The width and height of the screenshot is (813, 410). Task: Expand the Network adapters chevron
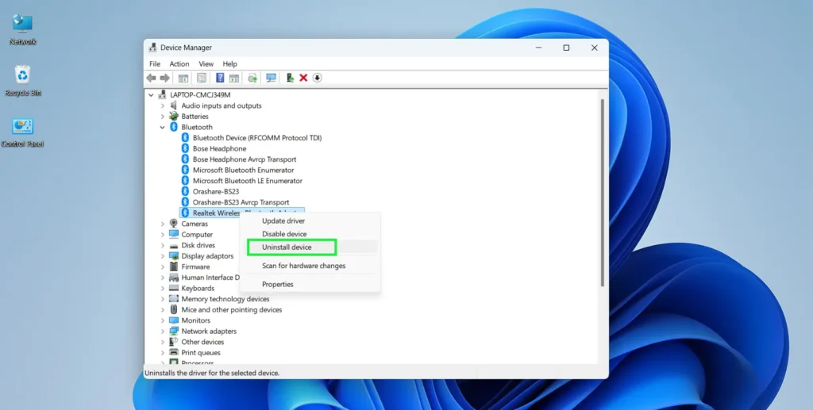[x=162, y=331]
